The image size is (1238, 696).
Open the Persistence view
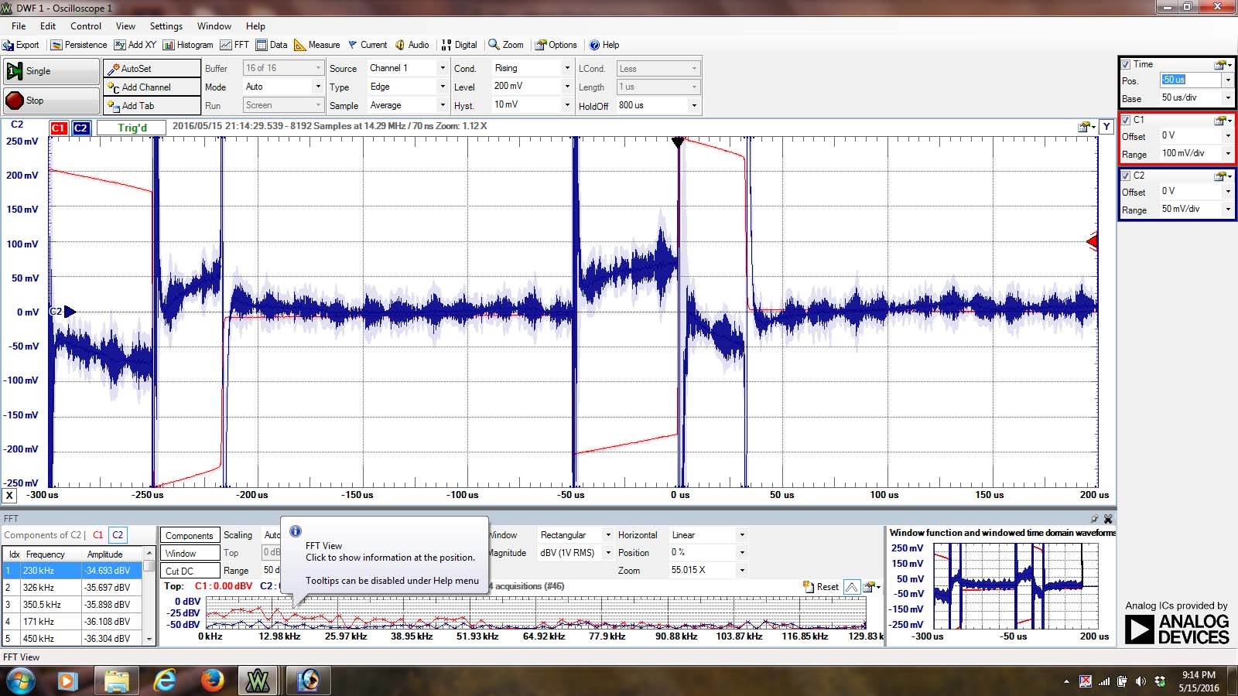[x=79, y=45]
